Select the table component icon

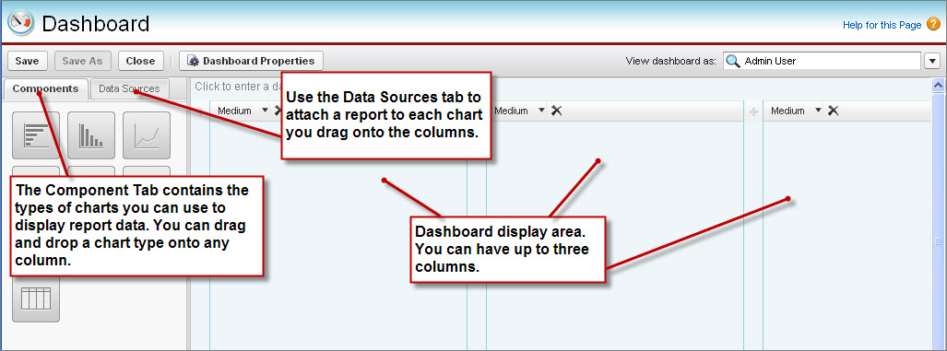(36, 298)
